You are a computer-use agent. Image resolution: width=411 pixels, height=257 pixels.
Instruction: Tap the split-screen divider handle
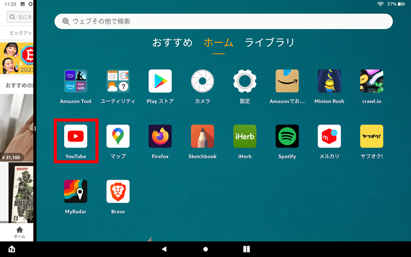(x=35, y=128)
